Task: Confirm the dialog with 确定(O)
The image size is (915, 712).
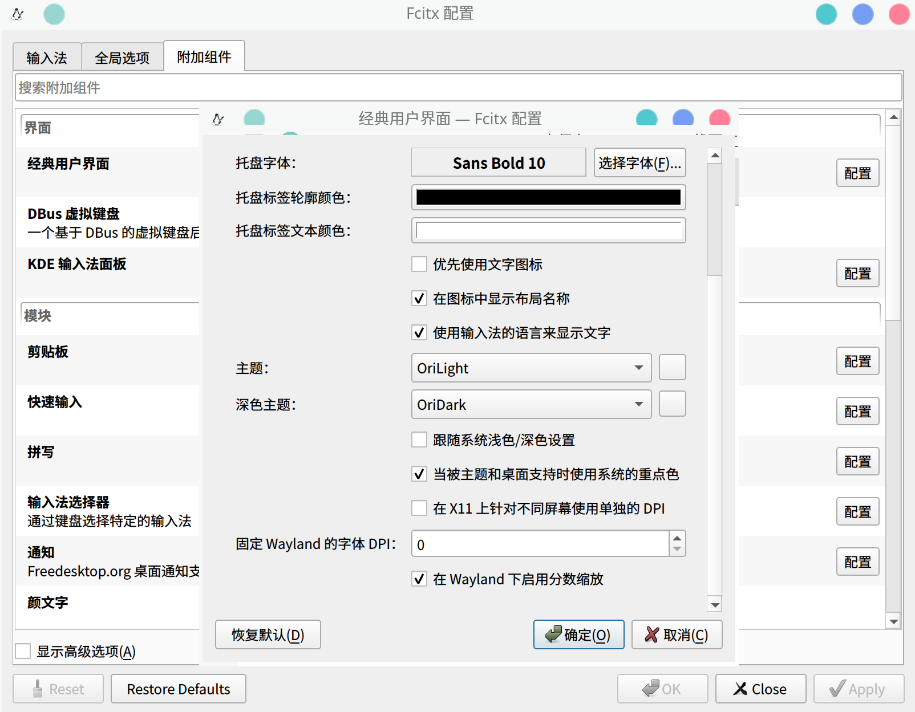Action: (x=578, y=634)
